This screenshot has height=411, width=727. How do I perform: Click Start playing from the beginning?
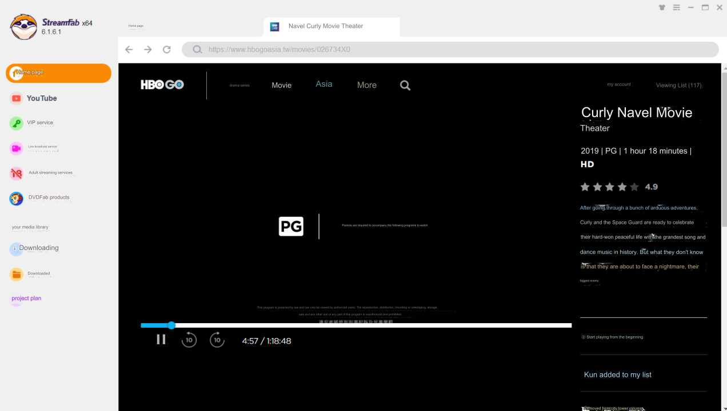[612, 337]
